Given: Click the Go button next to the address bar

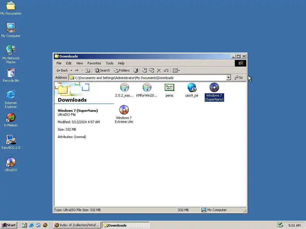Looking at the screenshot, I should (x=239, y=78).
